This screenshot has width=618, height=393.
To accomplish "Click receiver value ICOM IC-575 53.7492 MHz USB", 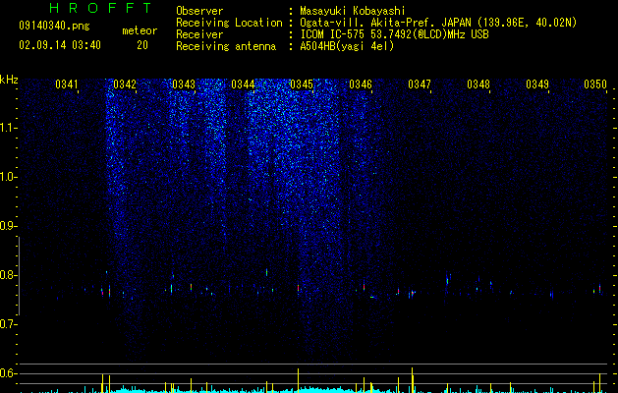I will point(394,34).
